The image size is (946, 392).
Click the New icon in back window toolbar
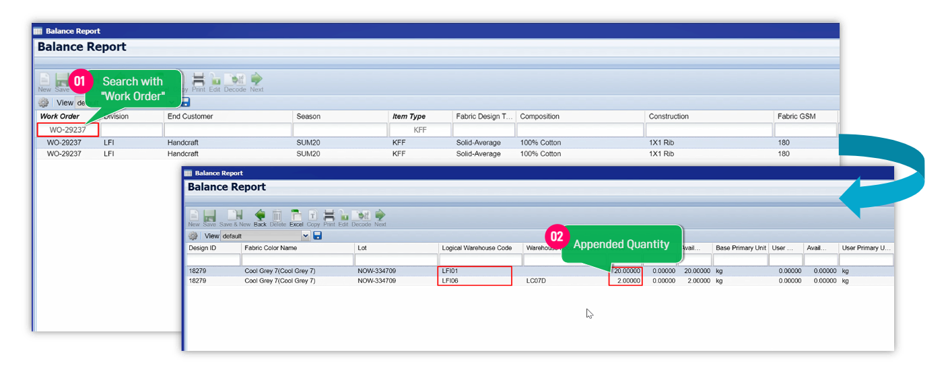44,81
